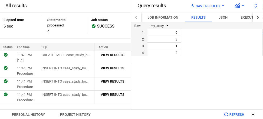Open the JSON tab
Image resolution: width=263 pixels, height=119 pixels.
pyautogui.click(x=223, y=18)
